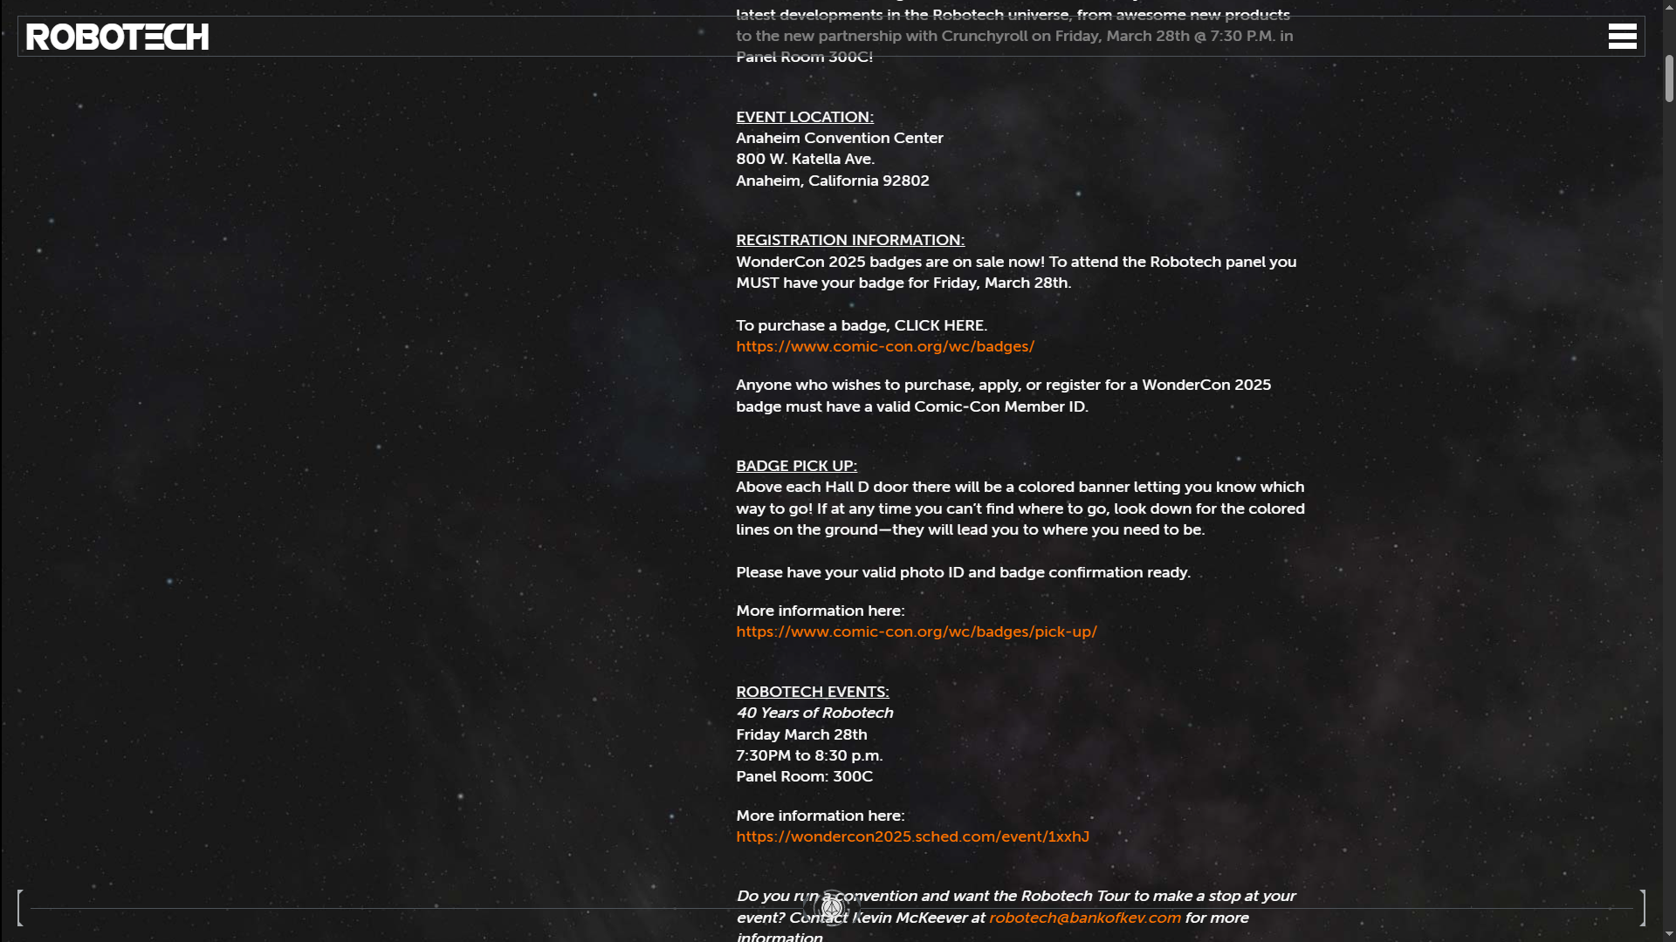Click the left bracket of the bottom bar

(20, 908)
